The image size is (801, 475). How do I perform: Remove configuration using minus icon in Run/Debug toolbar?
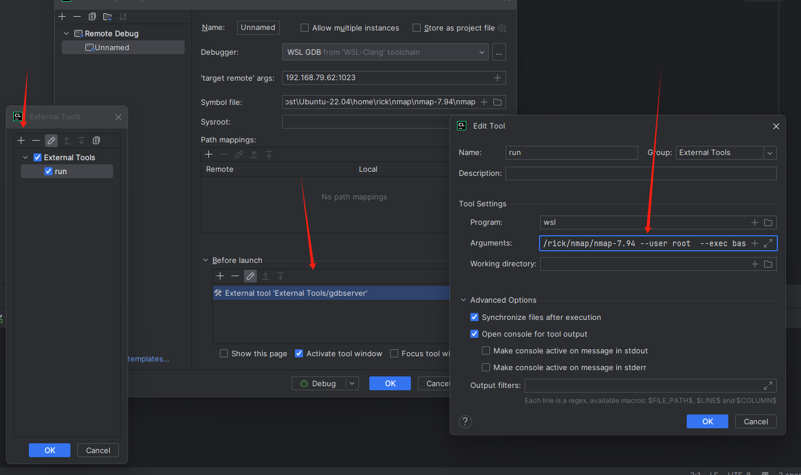77,17
